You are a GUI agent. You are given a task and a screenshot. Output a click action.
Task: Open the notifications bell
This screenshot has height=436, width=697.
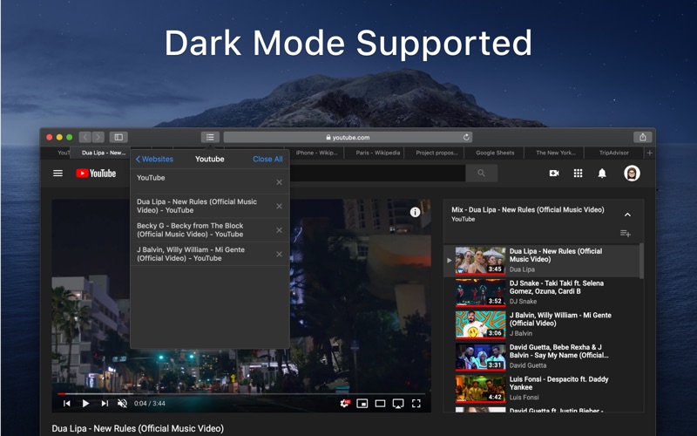point(602,173)
